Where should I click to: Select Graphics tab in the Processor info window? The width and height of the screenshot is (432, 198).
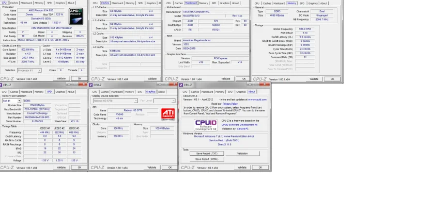(x=60, y=3)
